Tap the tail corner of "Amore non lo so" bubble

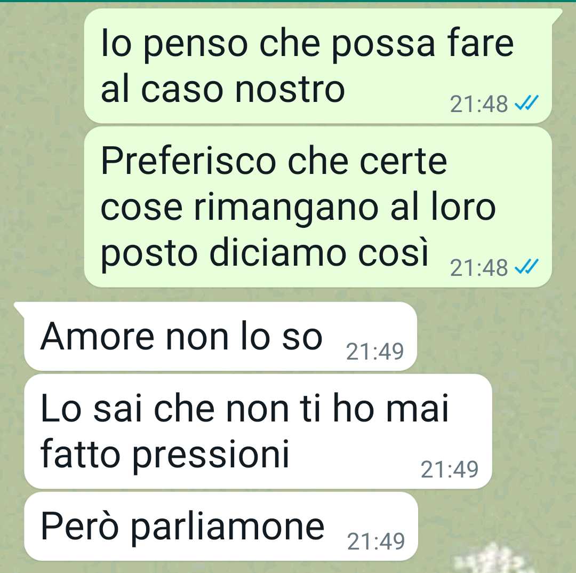click(19, 309)
